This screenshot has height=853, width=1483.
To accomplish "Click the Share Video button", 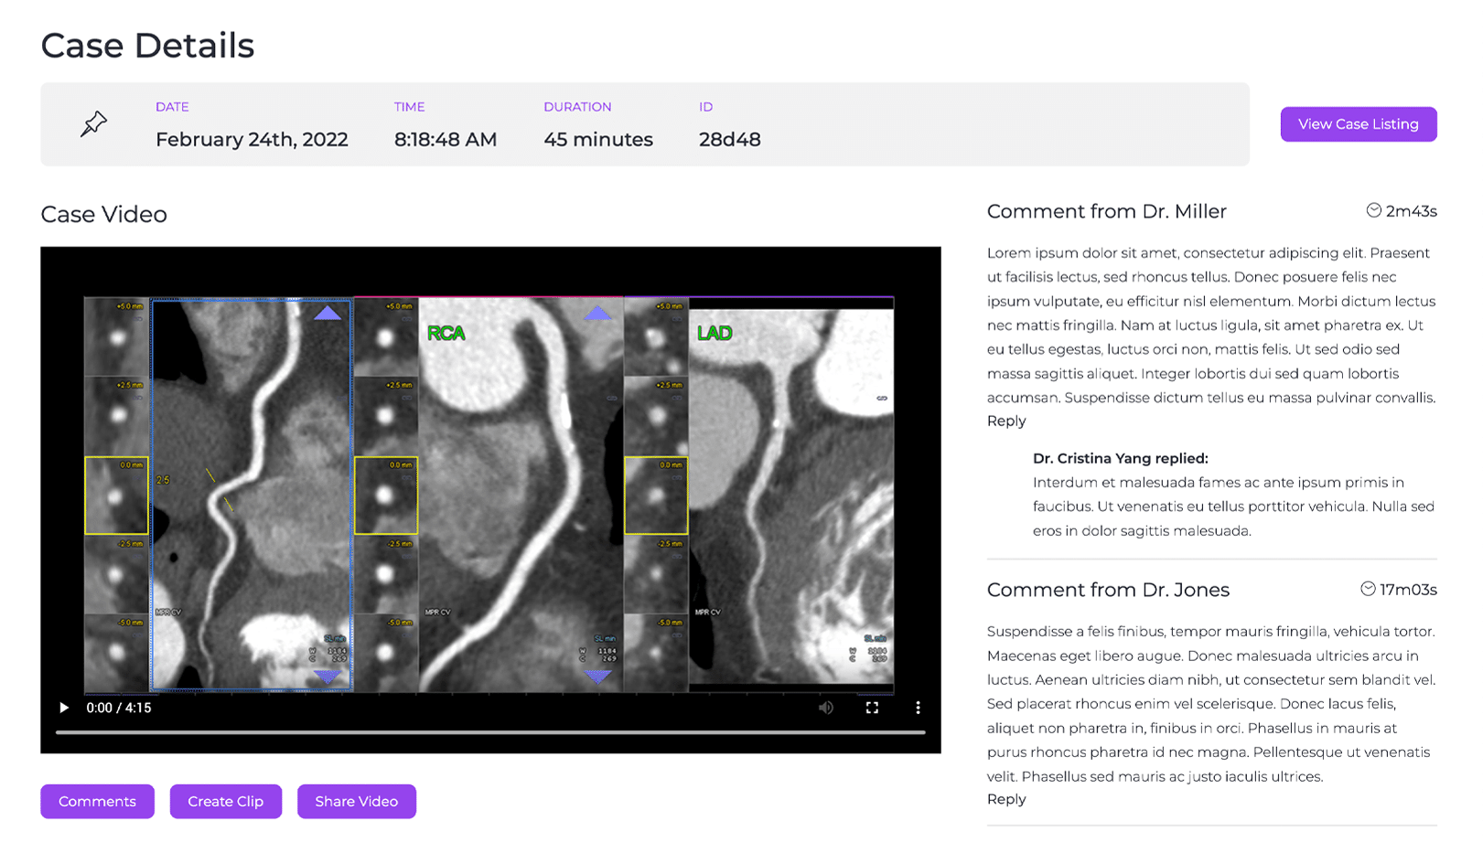I will (357, 801).
